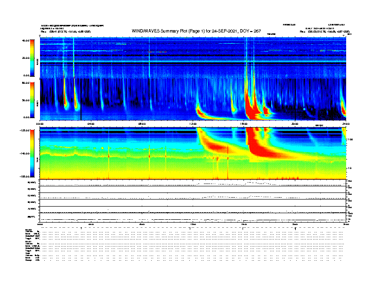Click the 30.00 label on RAD1 scale
Viewport: 373px width, 288px height.
coord(26,100)
